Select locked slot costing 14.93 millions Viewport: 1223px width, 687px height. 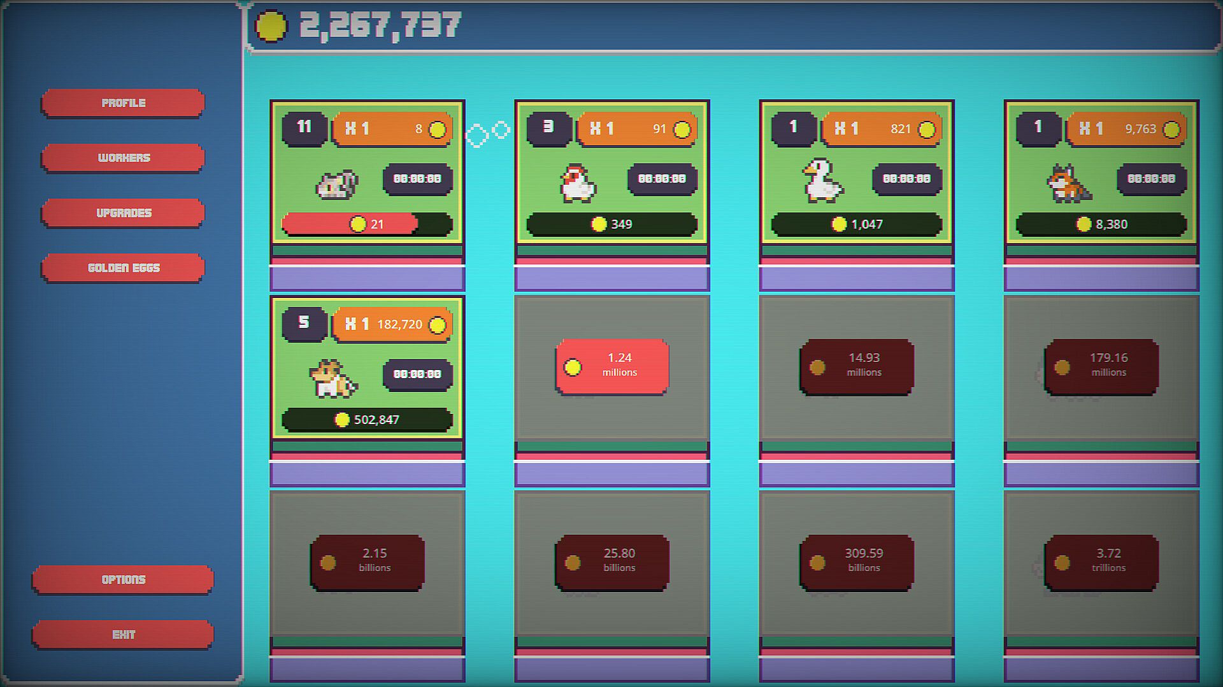(x=857, y=367)
